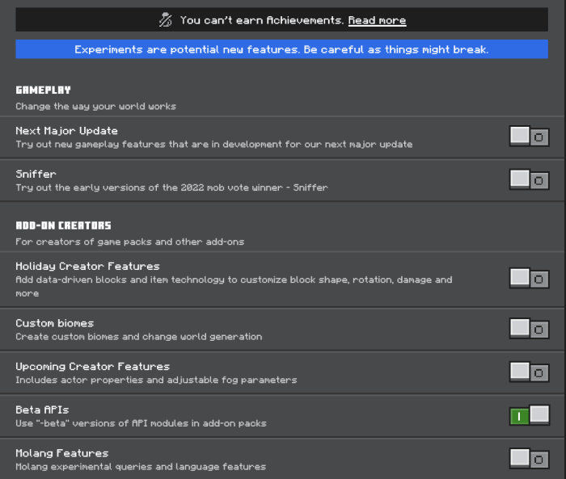Click the Upcoming Creator Features label
Screen dimensions: 566x479
click(92, 366)
